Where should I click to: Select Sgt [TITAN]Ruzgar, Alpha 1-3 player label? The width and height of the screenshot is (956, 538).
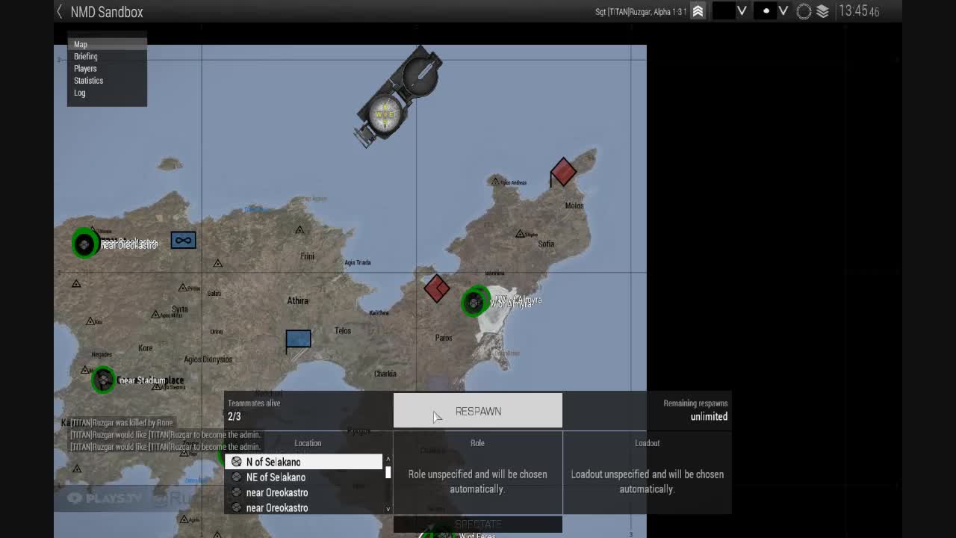click(641, 12)
